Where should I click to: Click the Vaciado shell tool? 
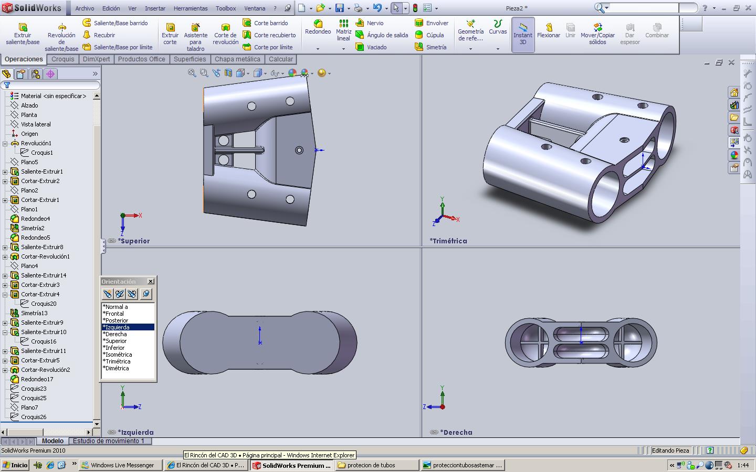(x=371, y=47)
